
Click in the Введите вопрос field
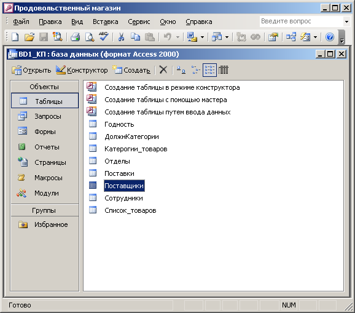(301, 22)
